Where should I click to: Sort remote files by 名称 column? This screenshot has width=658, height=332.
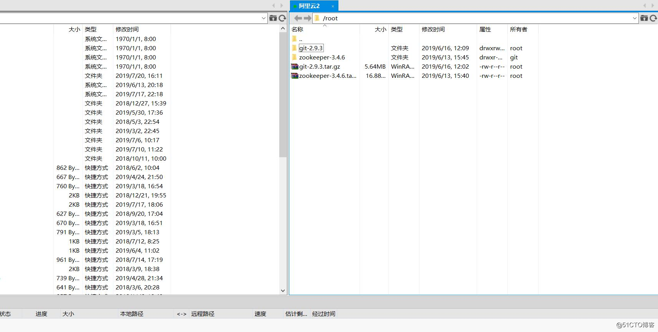point(297,30)
